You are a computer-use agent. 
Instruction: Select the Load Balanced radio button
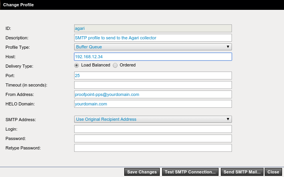coord(77,65)
